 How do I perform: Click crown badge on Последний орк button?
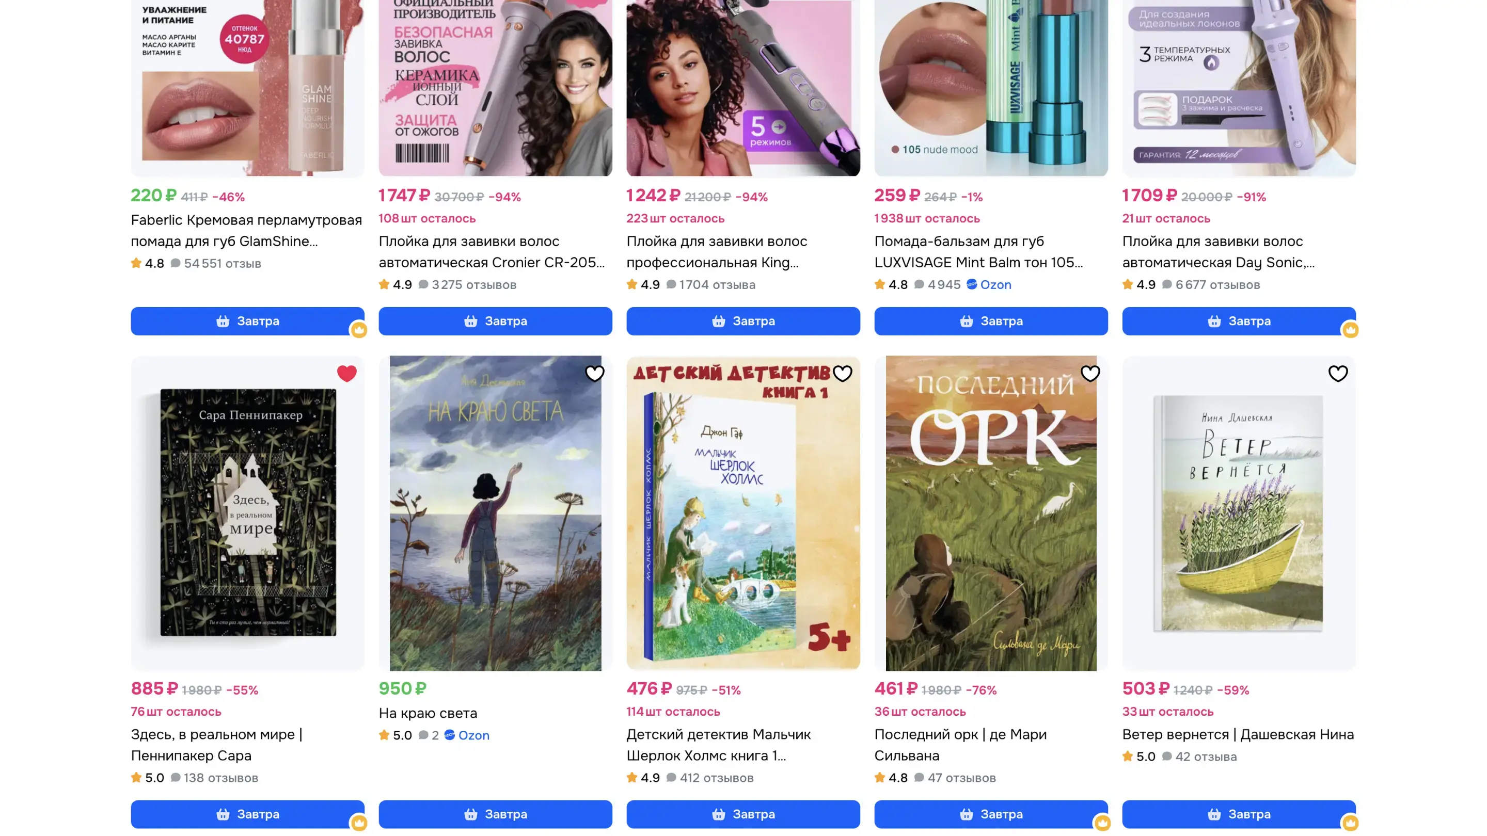point(1102,823)
